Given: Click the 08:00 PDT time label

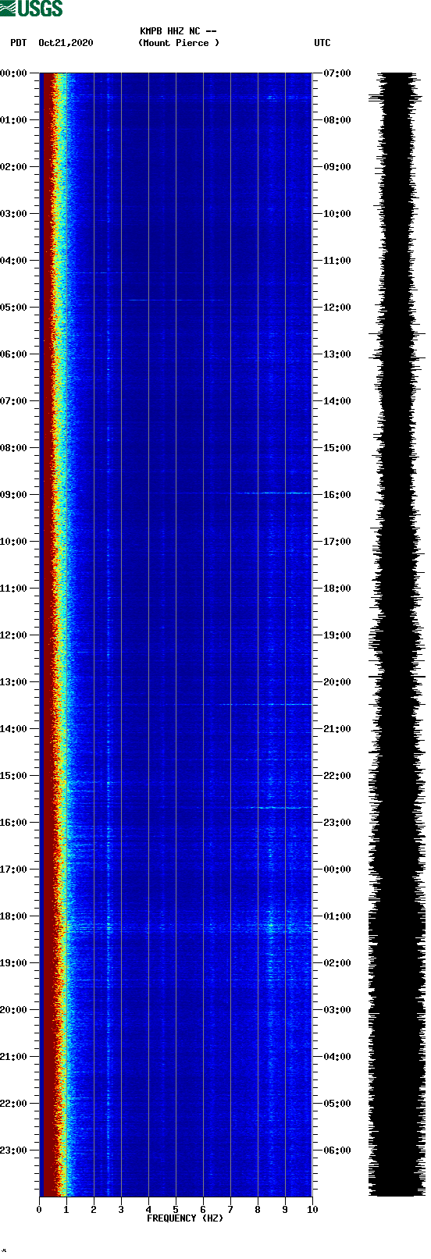Looking at the screenshot, I should point(14,448).
